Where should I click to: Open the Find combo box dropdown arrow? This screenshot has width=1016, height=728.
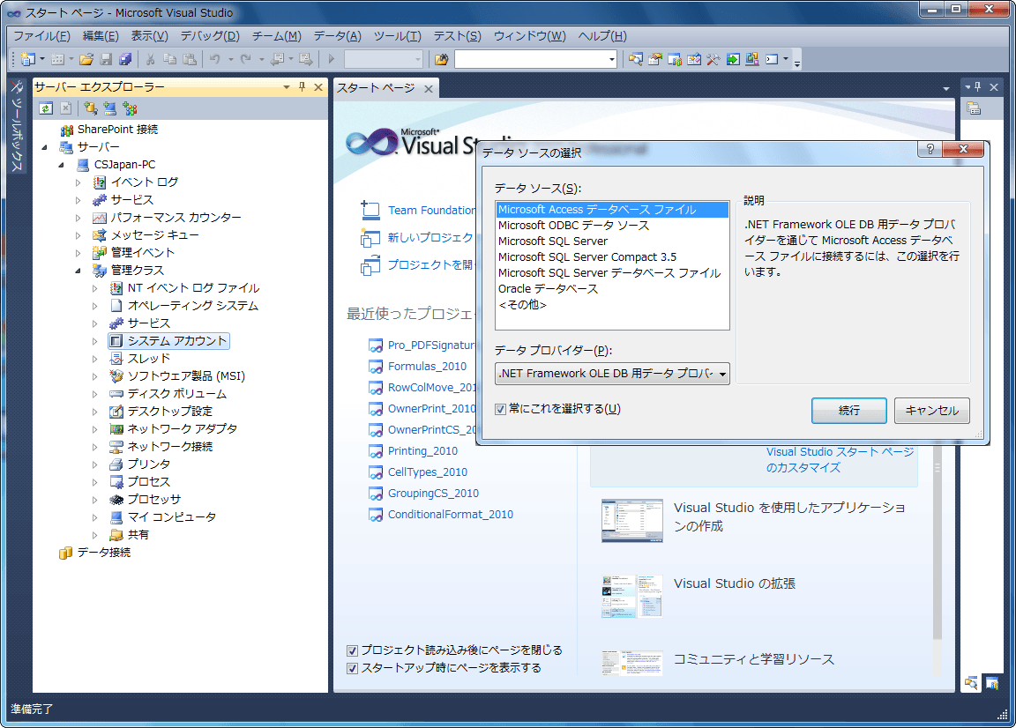point(612,60)
